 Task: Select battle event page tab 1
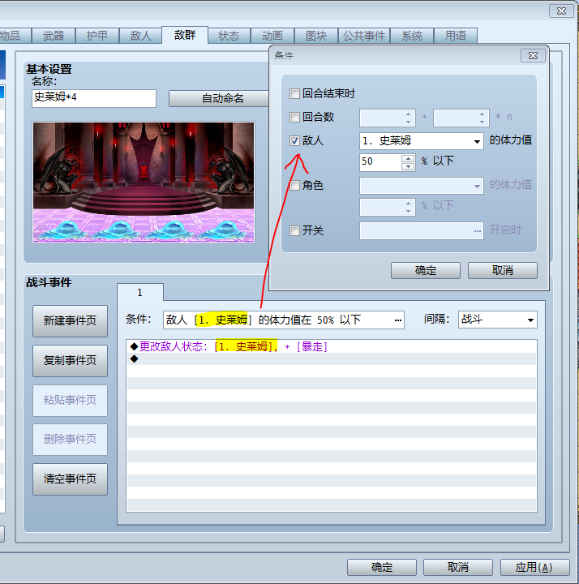[x=140, y=292]
